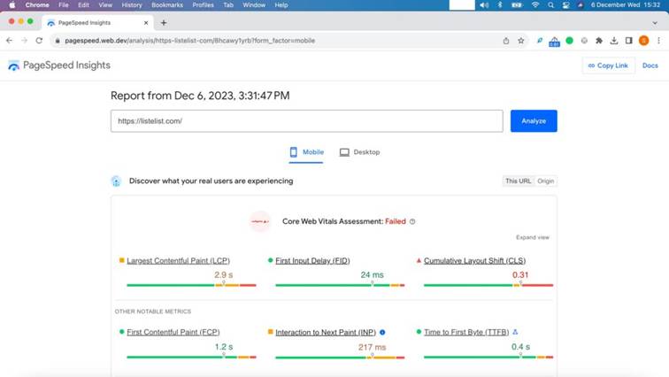
Task: Open Largest Contentful Paint (LCP) link
Action: click(178, 261)
